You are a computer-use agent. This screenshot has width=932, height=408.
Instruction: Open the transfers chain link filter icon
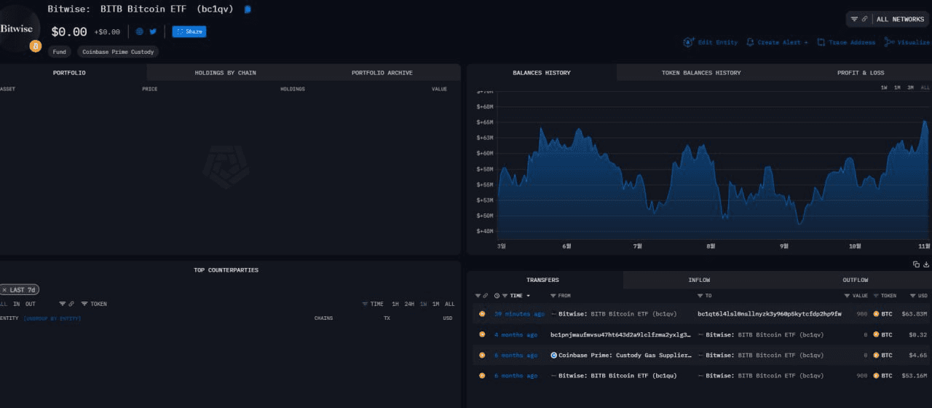point(481,296)
